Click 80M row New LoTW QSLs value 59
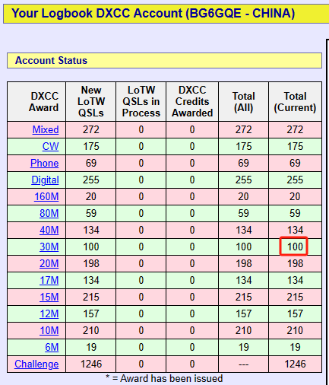Image resolution: width=329 pixels, height=385 pixels. [x=91, y=213]
